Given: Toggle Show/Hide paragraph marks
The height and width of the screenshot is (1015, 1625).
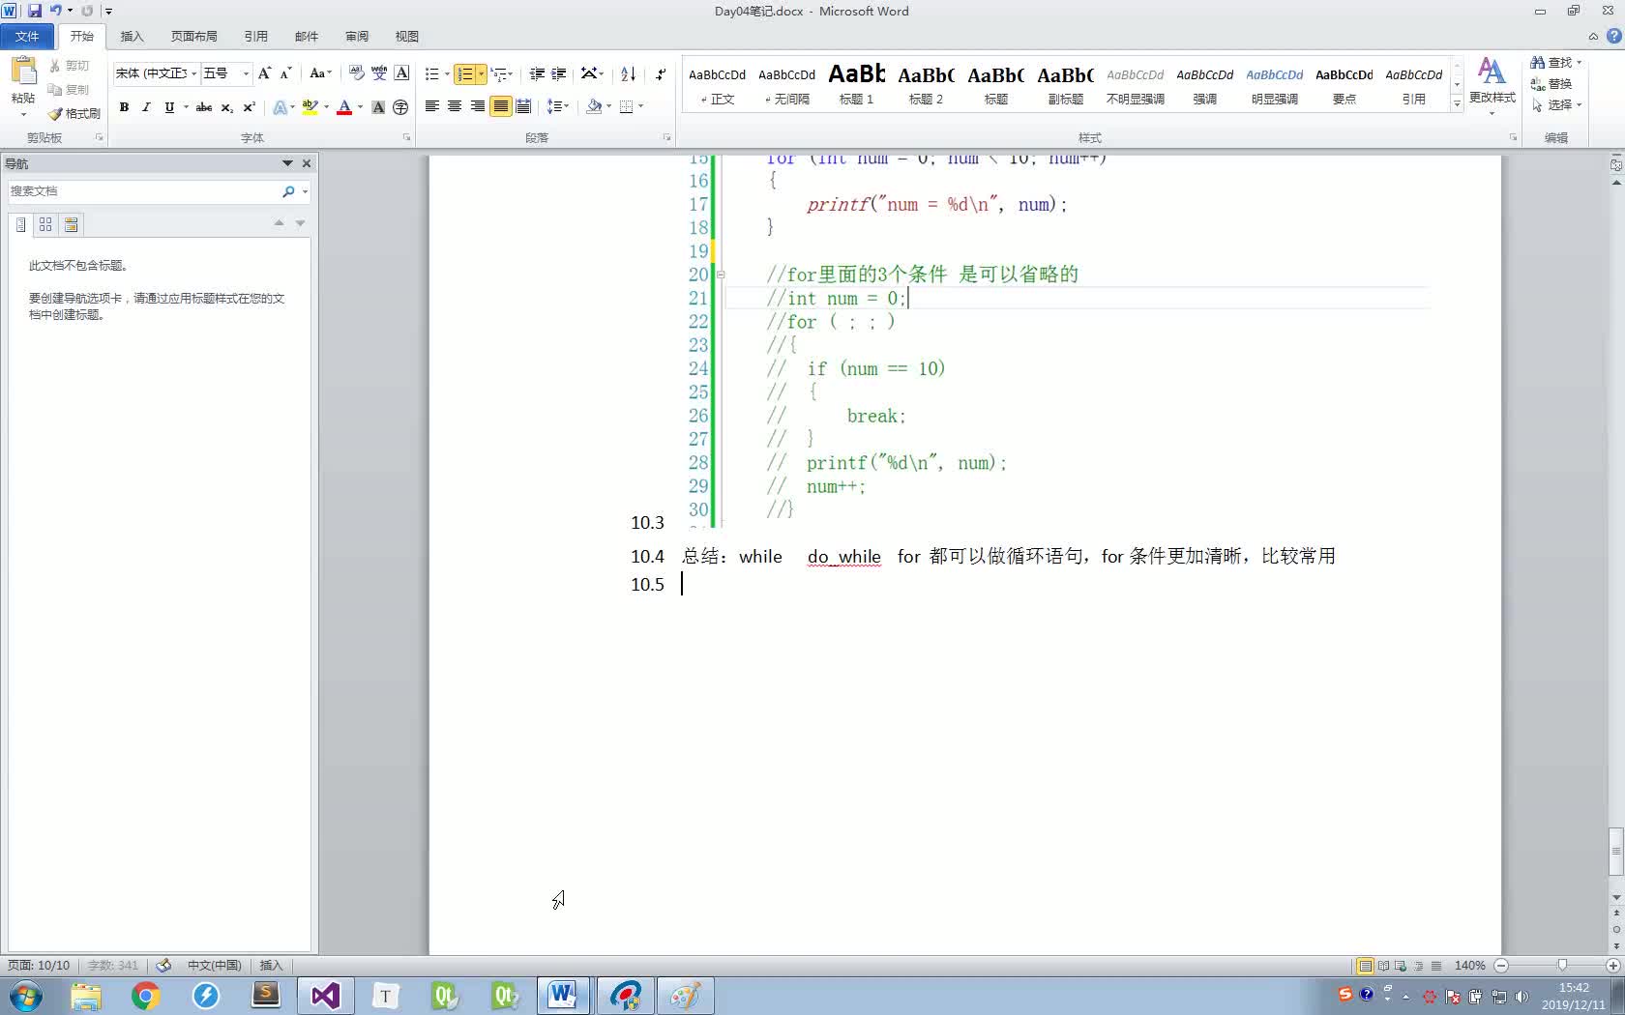Looking at the screenshot, I should tap(661, 73).
